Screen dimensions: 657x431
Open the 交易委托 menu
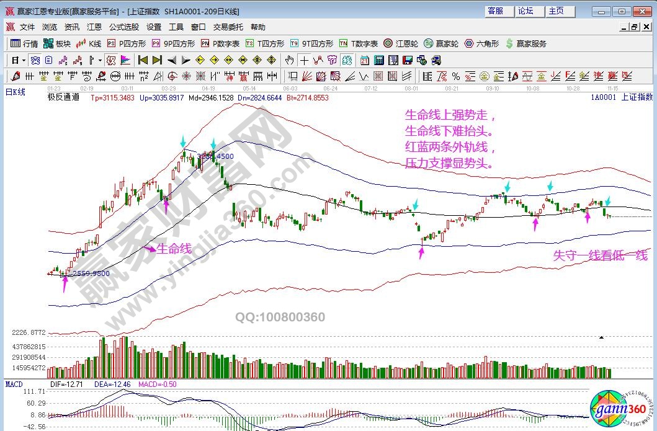point(226,27)
